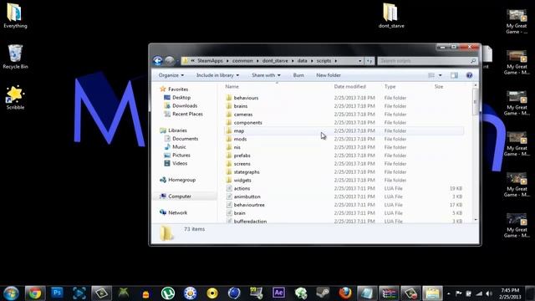Click the taskbar clock showing 7:45 PM
The image size is (535, 301).
pyautogui.click(x=510, y=293)
